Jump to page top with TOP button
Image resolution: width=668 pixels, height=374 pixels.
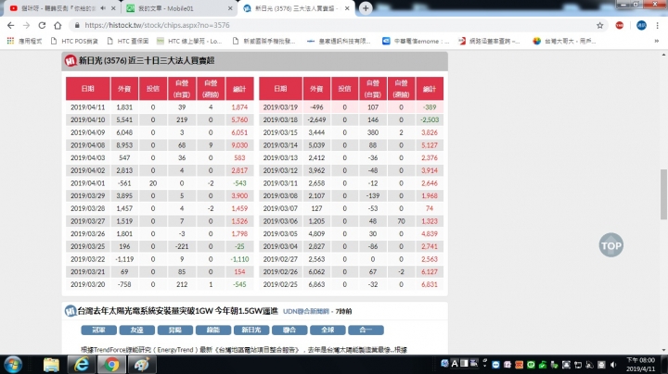pyautogui.click(x=610, y=245)
